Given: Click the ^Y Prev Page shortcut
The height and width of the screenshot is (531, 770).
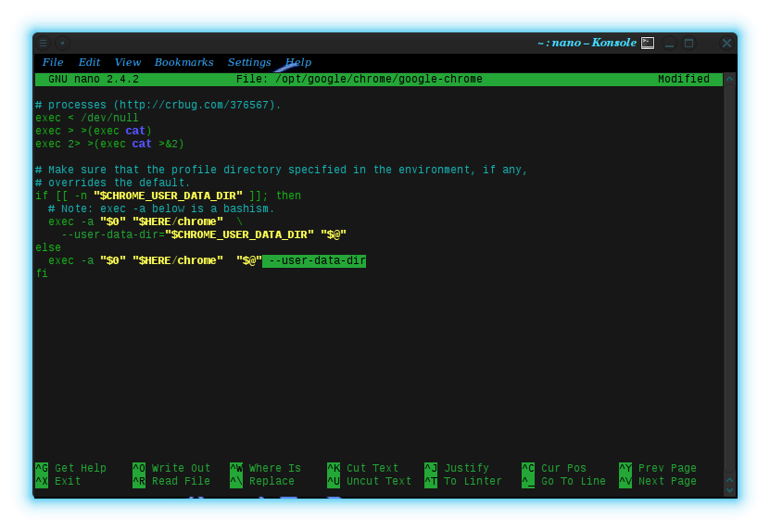Looking at the screenshot, I should pos(658,468).
